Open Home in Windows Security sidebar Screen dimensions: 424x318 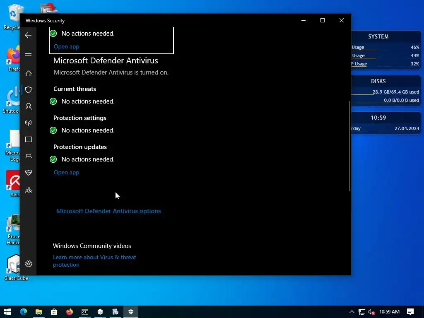click(29, 74)
